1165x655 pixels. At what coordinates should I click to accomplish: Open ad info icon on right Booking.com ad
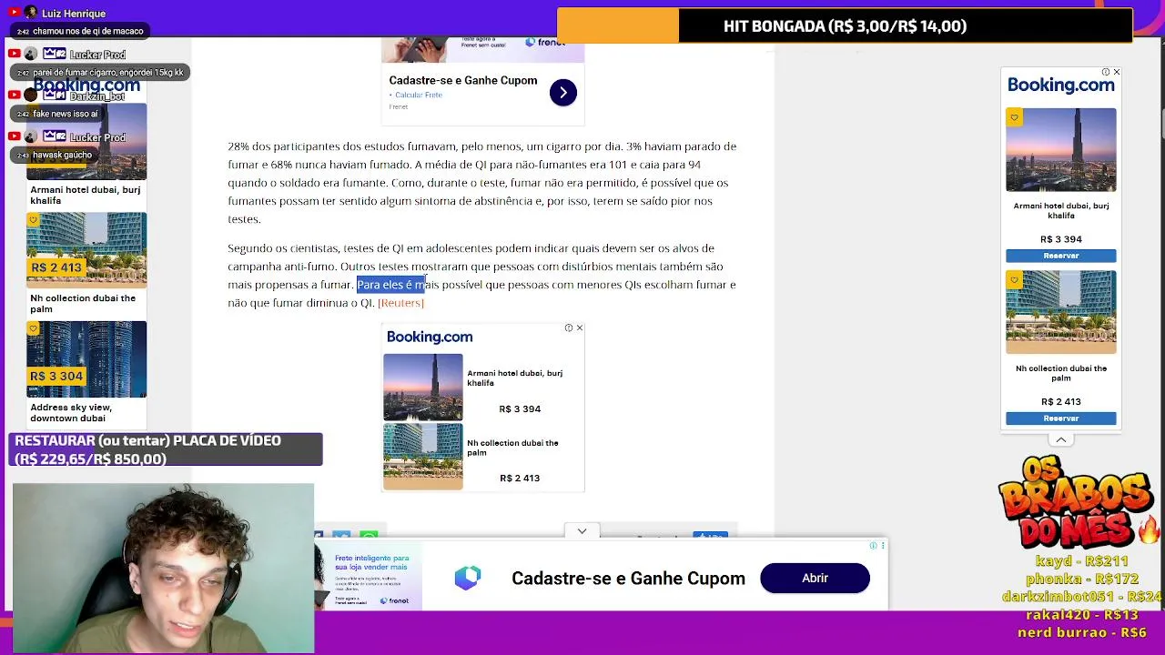(1105, 72)
